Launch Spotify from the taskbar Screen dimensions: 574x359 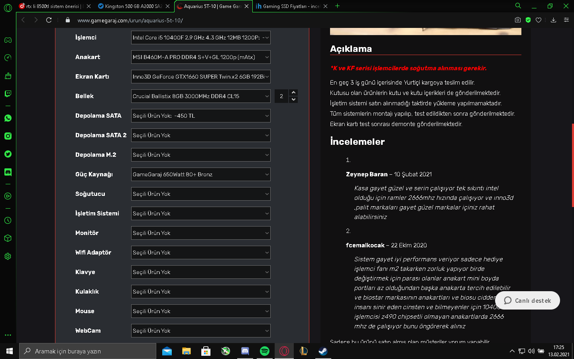pyautogui.click(x=265, y=351)
